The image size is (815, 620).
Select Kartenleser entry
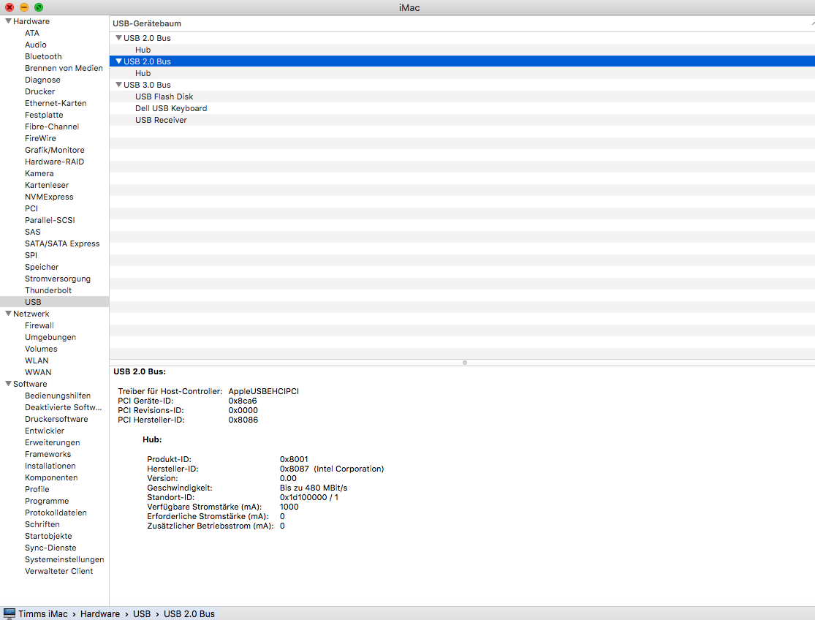click(x=47, y=185)
